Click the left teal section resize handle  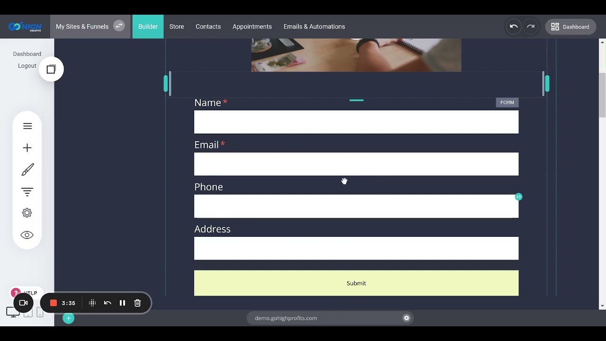tap(166, 84)
